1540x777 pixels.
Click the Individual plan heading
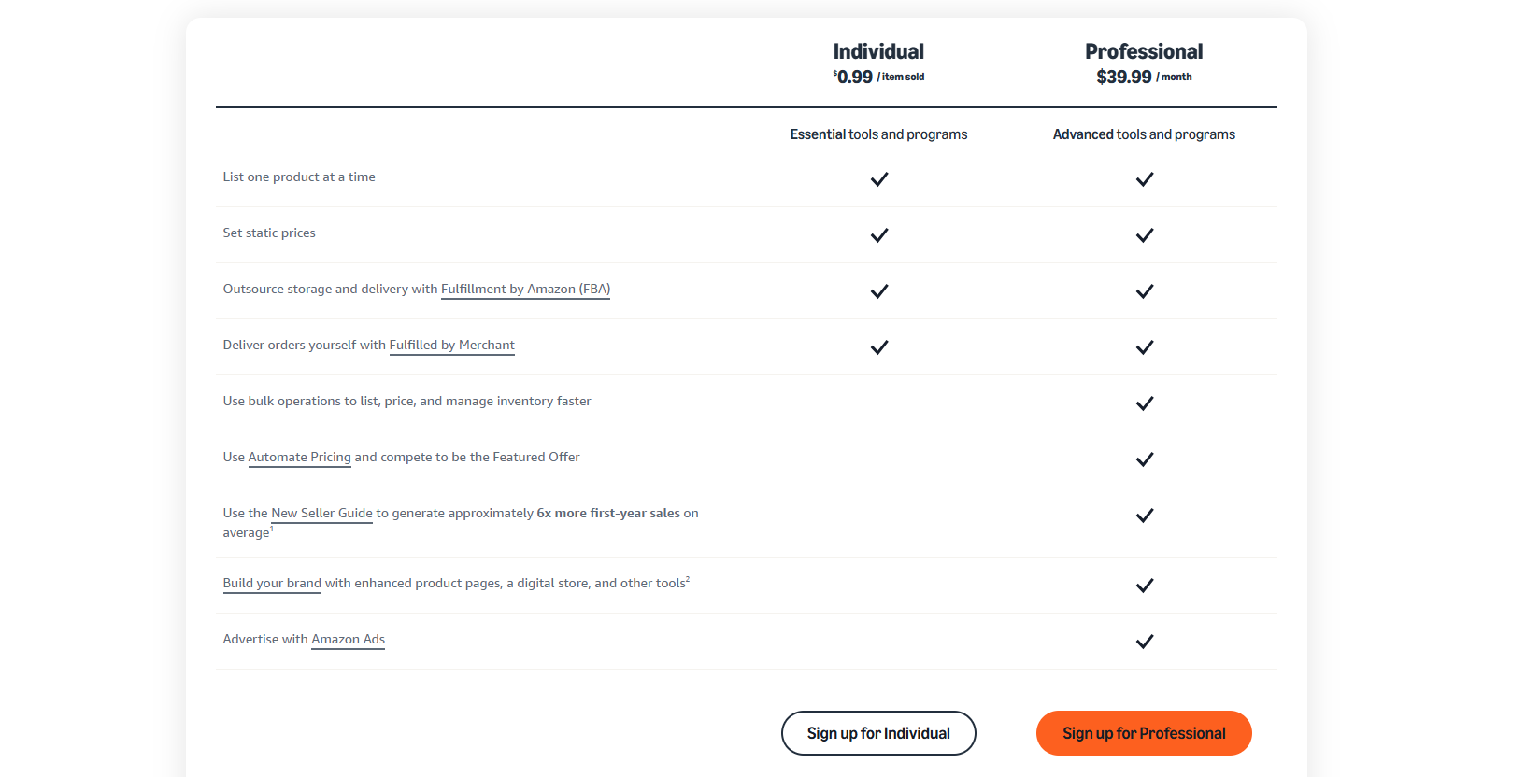pos(878,52)
